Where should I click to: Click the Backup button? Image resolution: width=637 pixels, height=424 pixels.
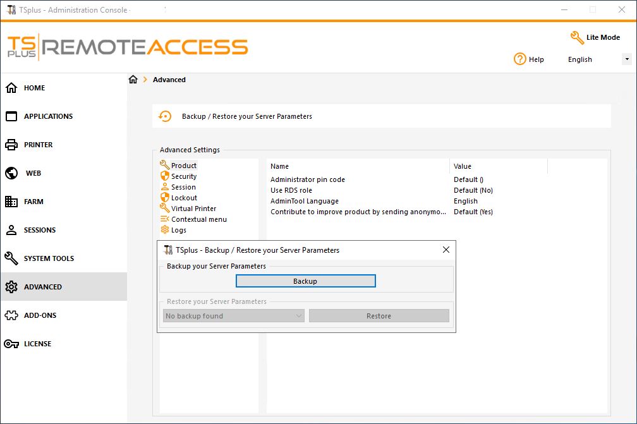[305, 281]
